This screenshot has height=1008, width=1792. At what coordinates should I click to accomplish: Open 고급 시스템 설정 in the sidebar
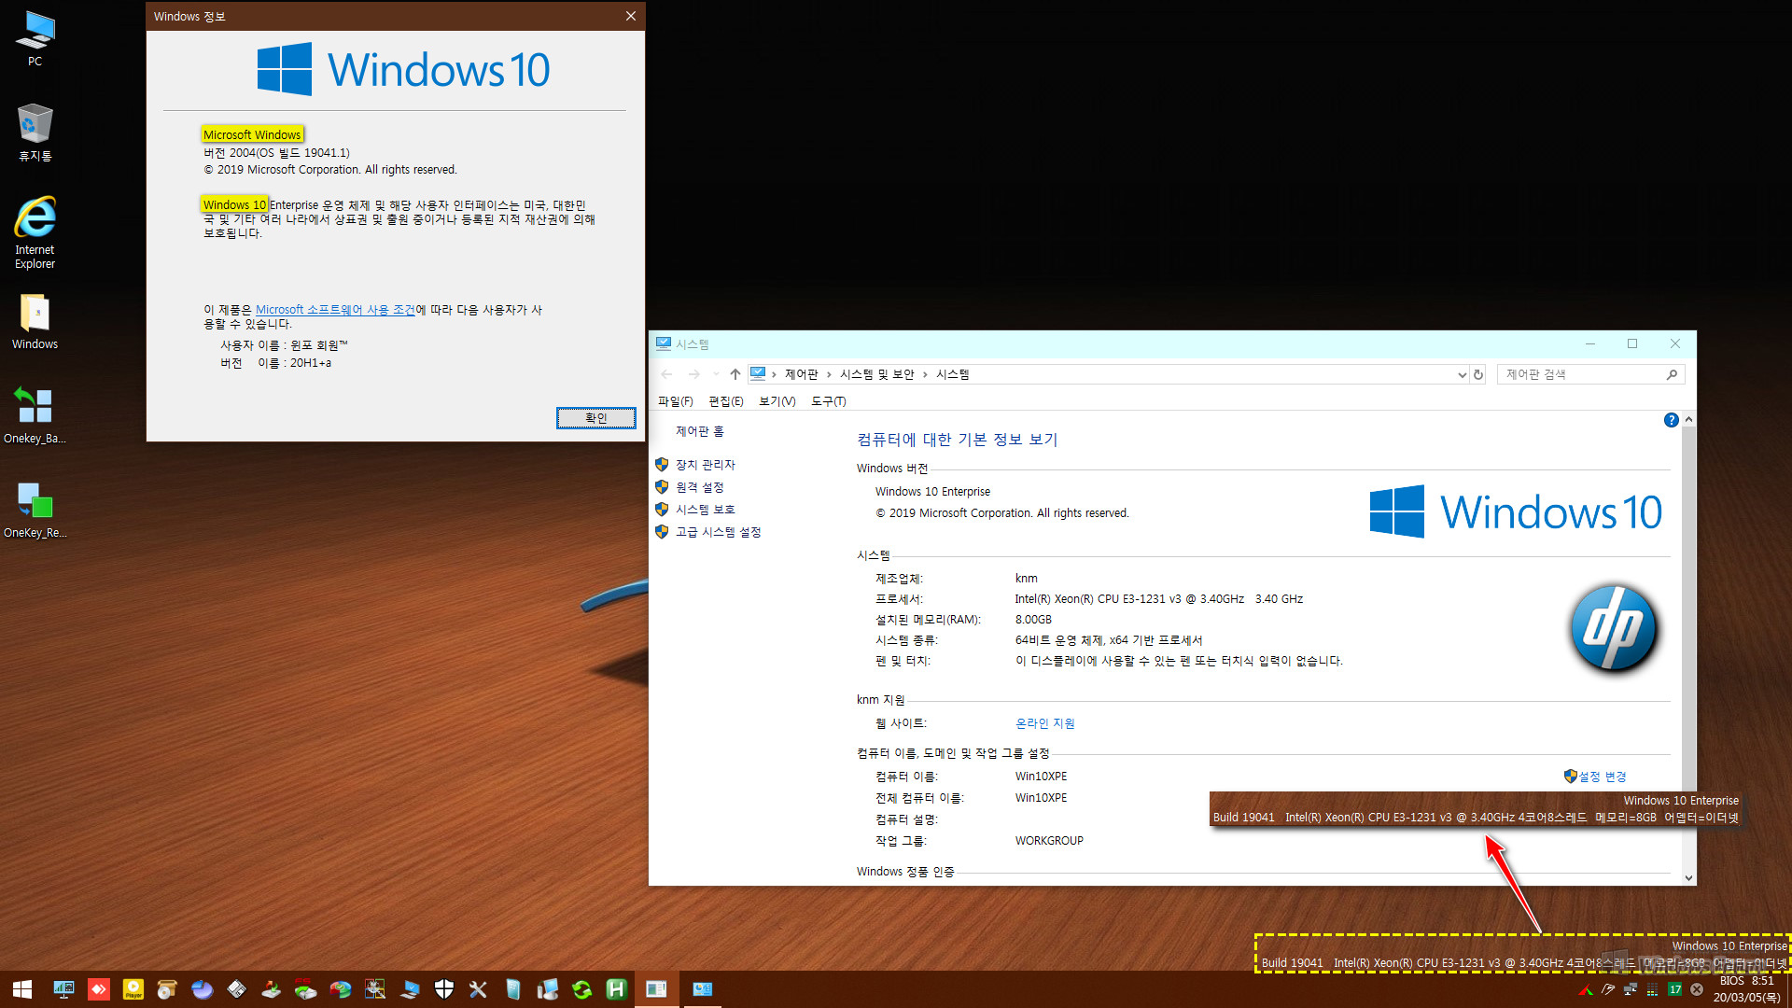719,532
